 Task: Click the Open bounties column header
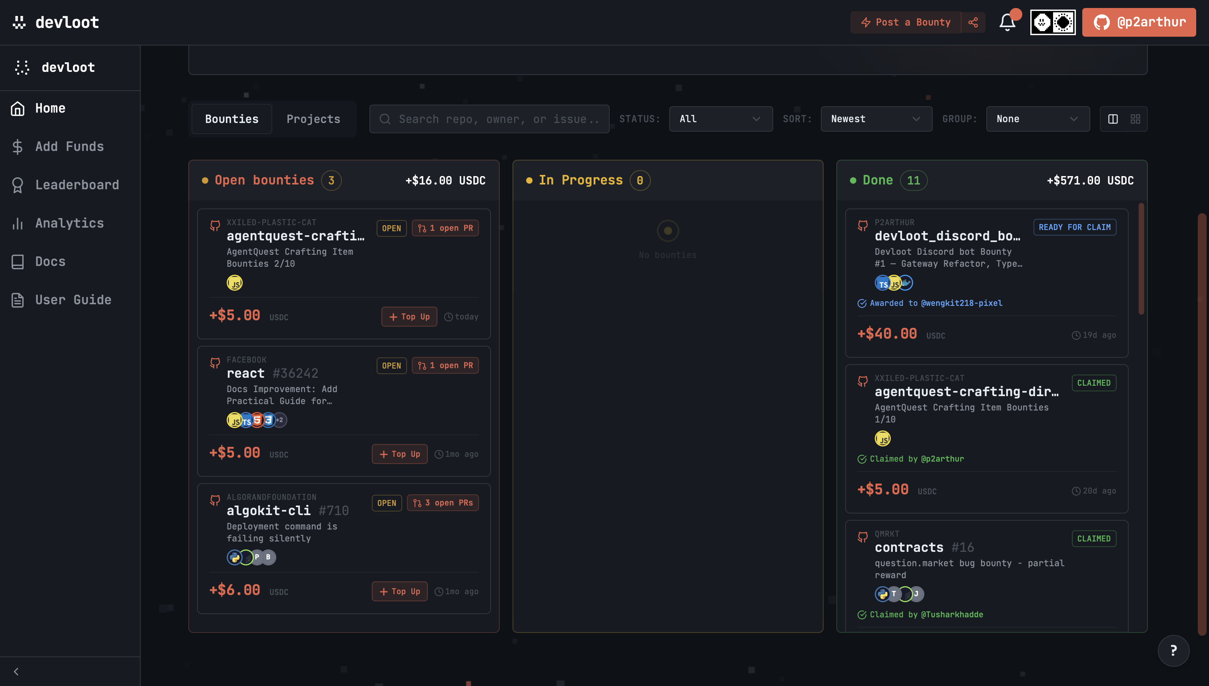[343, 180]
